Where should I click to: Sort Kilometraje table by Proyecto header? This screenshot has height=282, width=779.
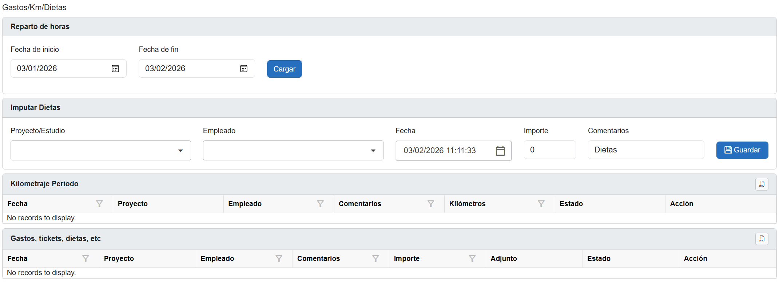[x=133, y=204]
